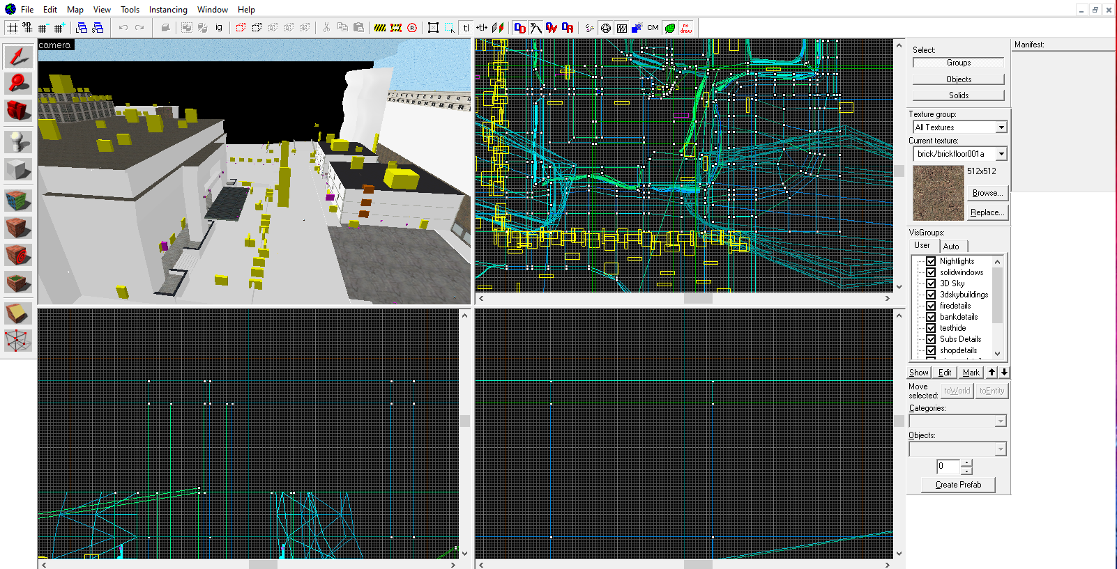Screen dimensions: 1117x569
Task: Click the smaller grid icon
Action: pyautogui.click(x=43, y=28)
